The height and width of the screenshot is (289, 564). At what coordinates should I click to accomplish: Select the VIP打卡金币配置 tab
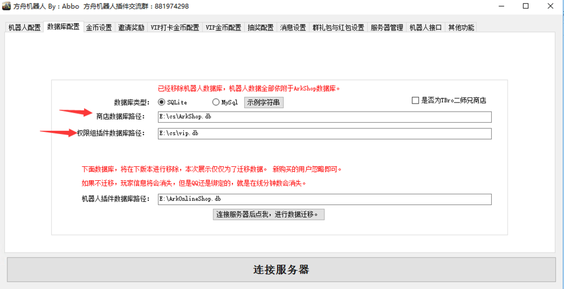(174, 28)
